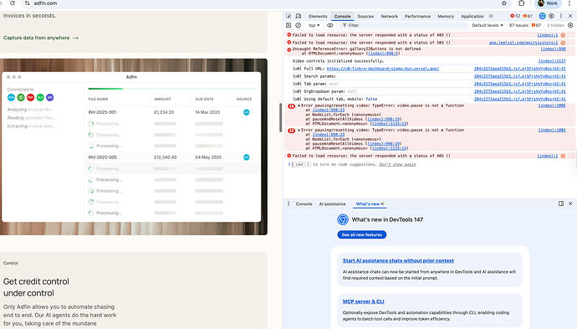Viewport: 577px width, 329px height.
Task: Follow the Capture data from anywhere link
Action: 41,38
